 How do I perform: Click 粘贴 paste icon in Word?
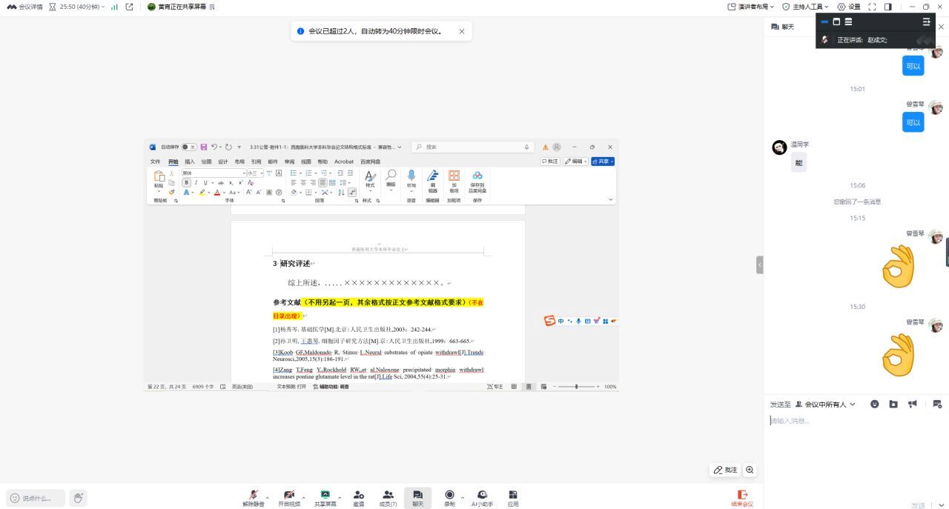pyautogui.click(x=159, y=178)
